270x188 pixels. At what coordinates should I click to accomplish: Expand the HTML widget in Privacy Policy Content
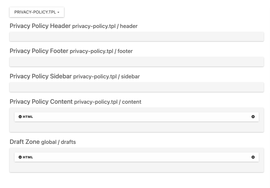[x=20, y=117]
